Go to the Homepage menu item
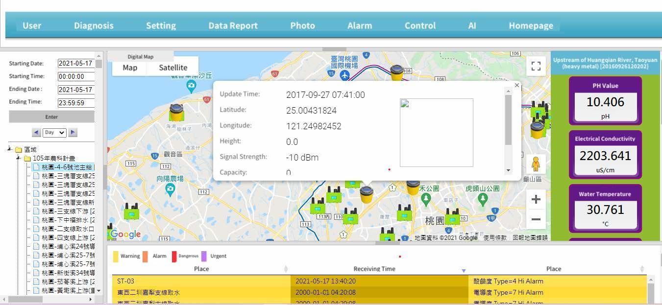 tap(531, 25)
